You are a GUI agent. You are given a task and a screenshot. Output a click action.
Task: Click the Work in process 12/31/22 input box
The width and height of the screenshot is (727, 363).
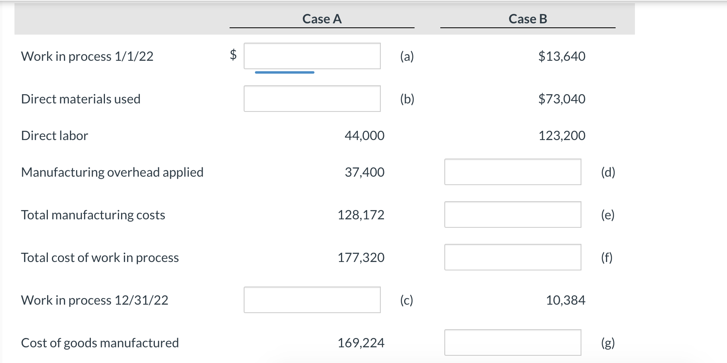(x=312, y=300)
